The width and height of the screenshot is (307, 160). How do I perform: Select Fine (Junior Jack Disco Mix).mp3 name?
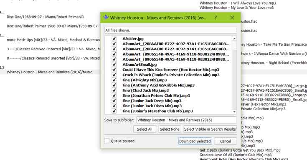coord(152,106)
